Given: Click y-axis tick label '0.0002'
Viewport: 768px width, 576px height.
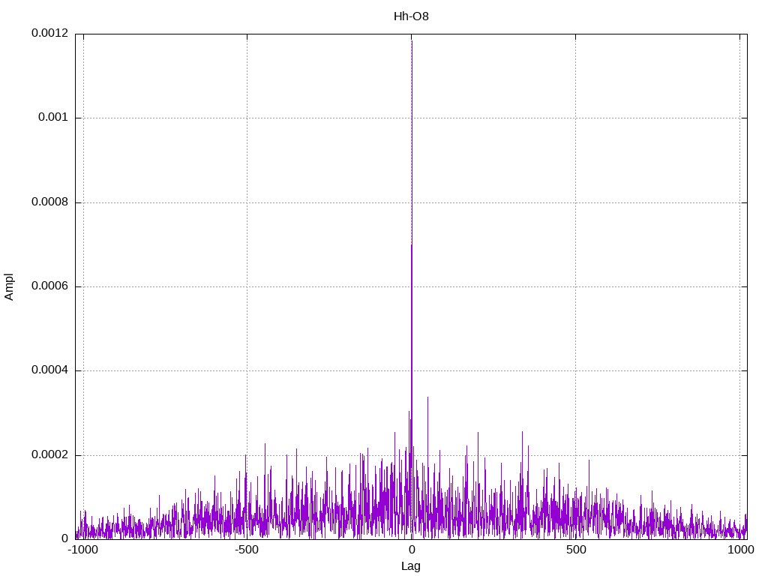Looking at the screenshot, I should [x=50, y=454].
